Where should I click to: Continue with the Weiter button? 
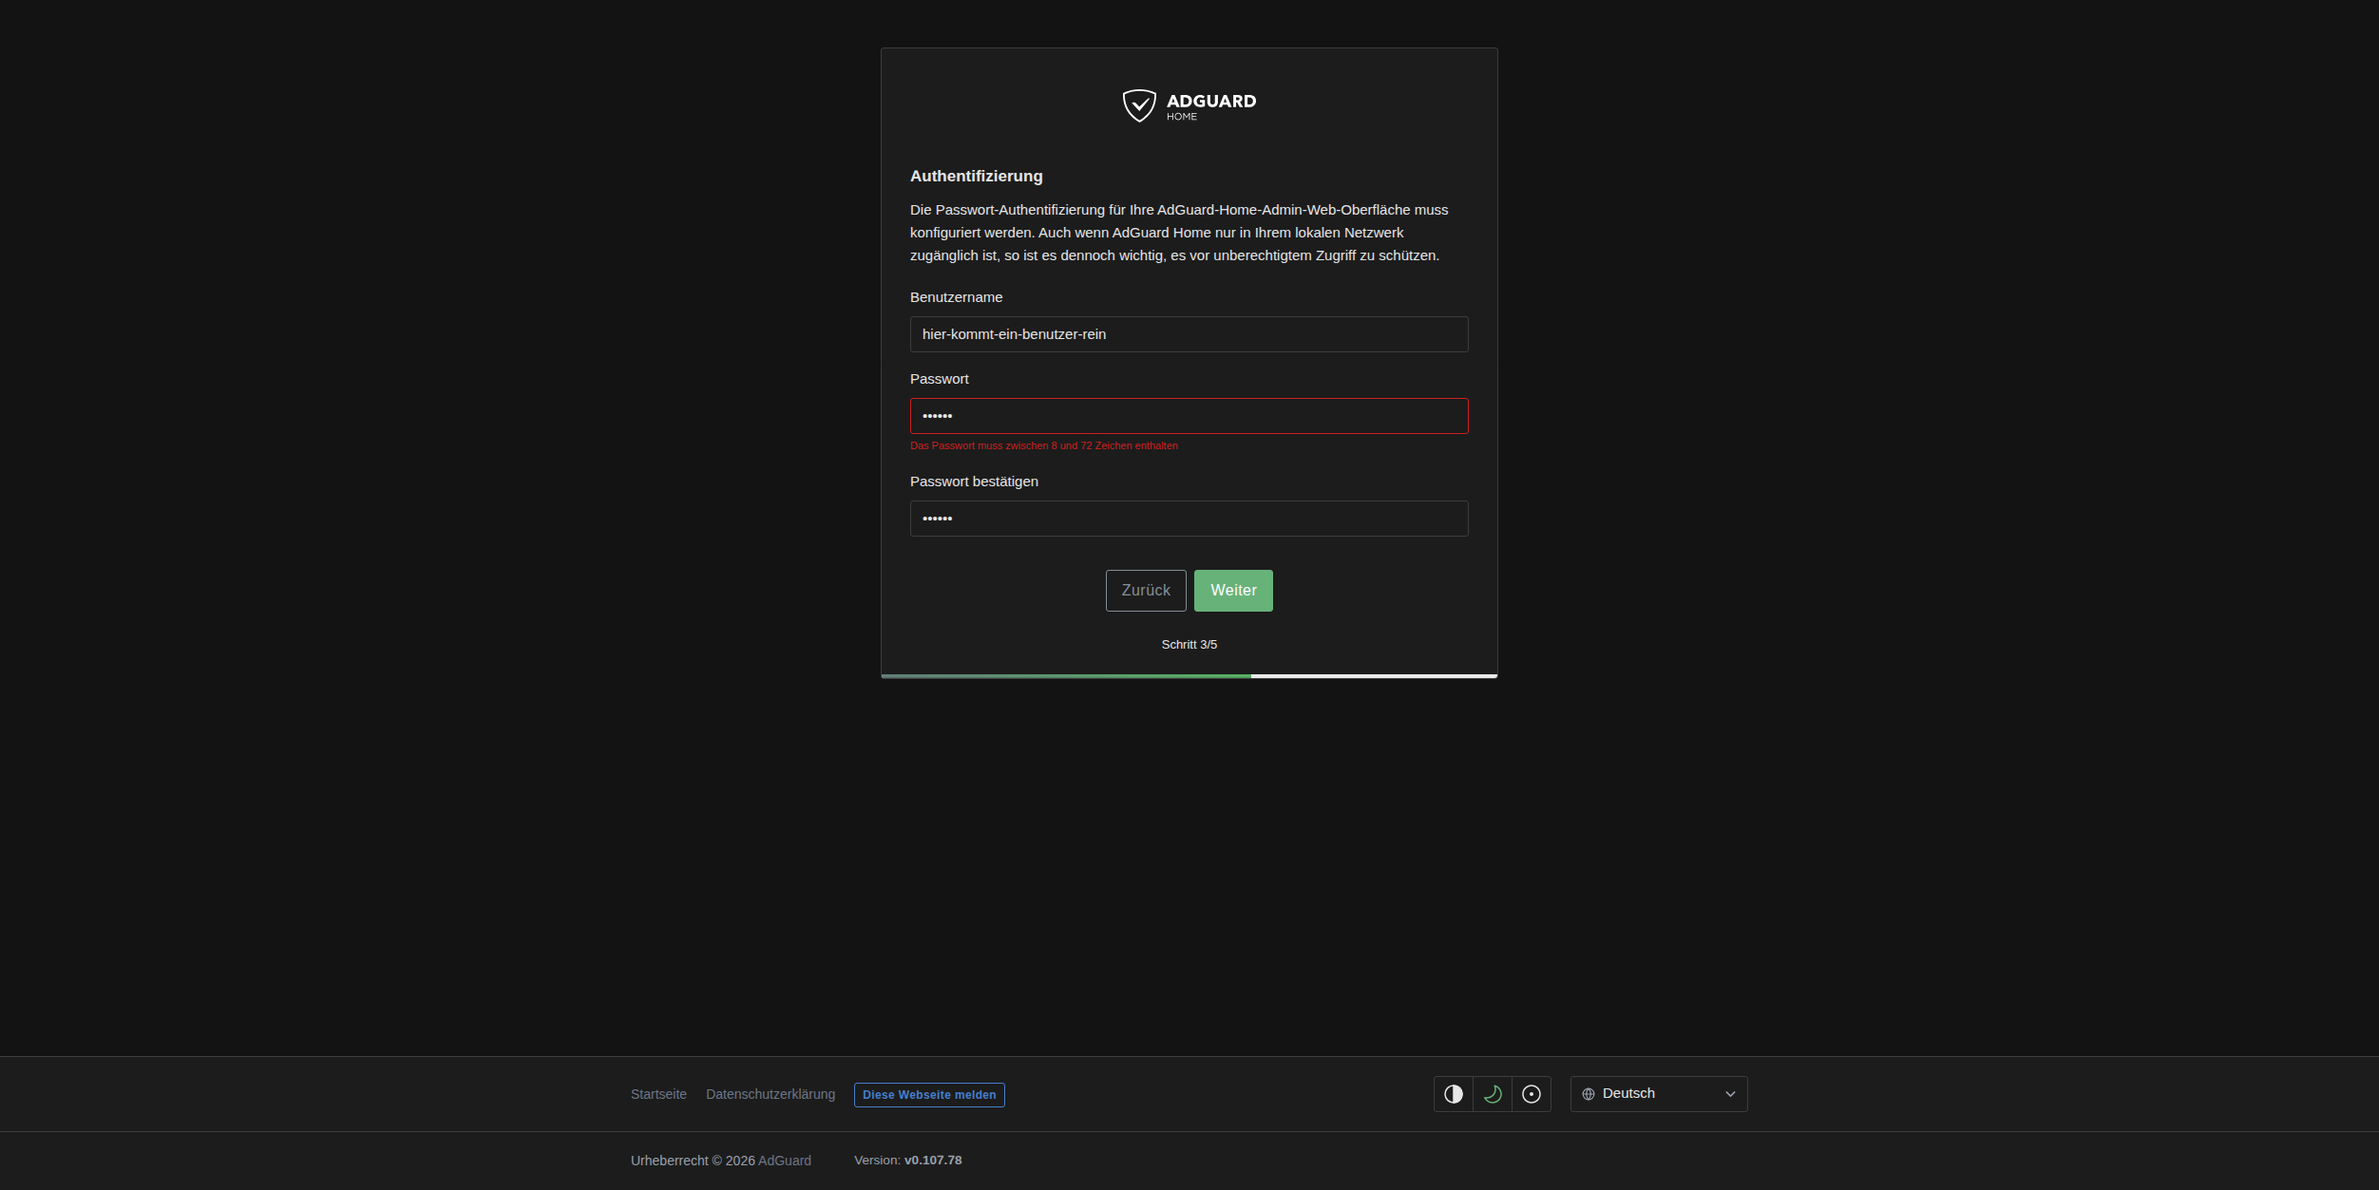[1233, 591]
